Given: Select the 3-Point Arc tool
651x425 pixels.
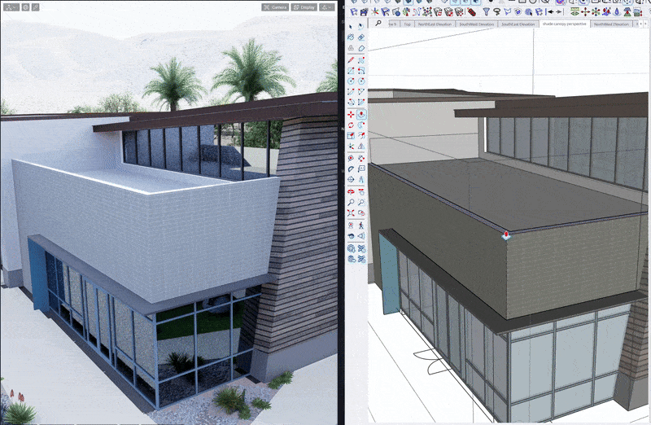Looking at the screenshot, I should point(351,103).
